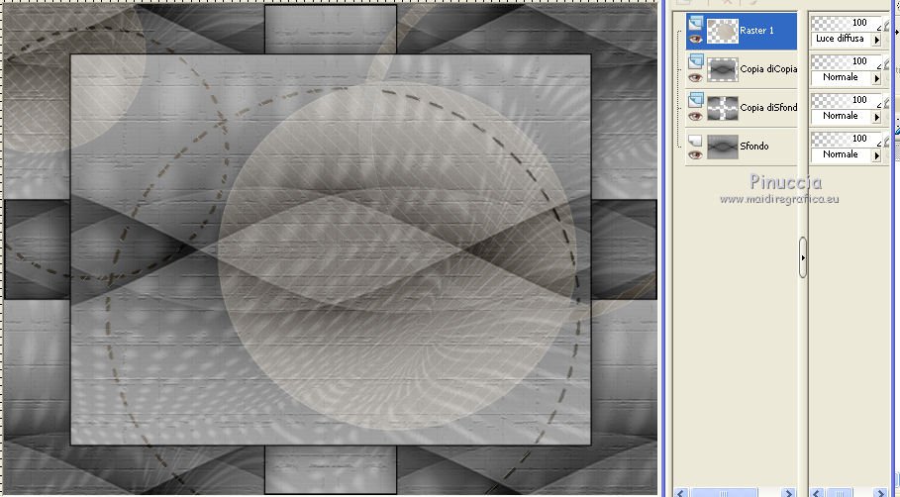Click the link toggle icon beside Copia diSfond opacity
Image resolution: width=900 pixels, height=497 pixels.
(x=887, y=102)
